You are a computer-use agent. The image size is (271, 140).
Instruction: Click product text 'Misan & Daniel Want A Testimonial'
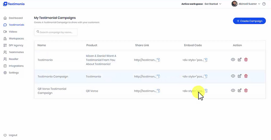[x=101, y=60]
